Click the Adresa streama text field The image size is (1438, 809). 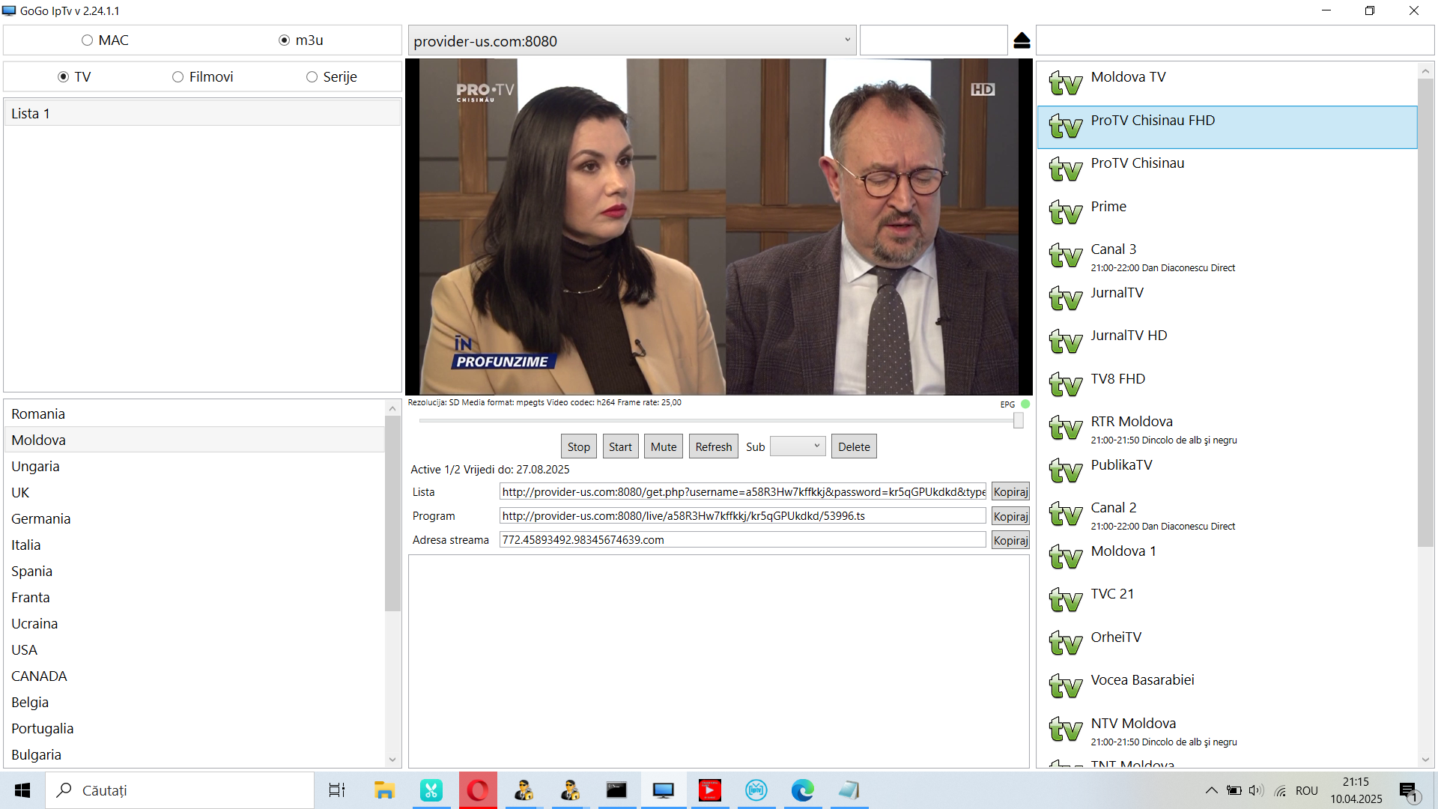pos(742,539)
